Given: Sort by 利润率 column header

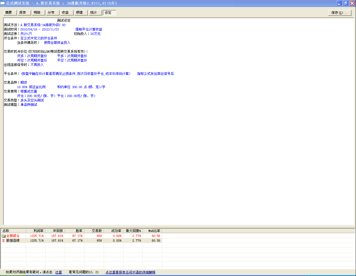Looking at the screenshot, I should tap(36, 231).
